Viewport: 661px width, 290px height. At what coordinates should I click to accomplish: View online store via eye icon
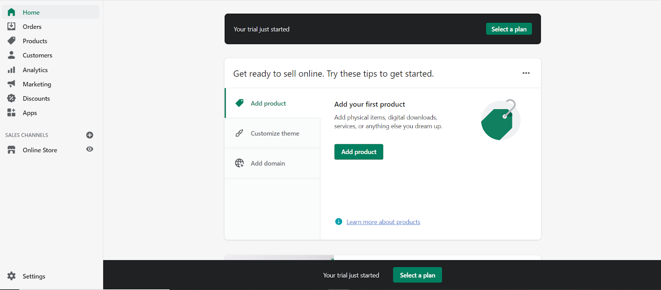click(90, 150)
